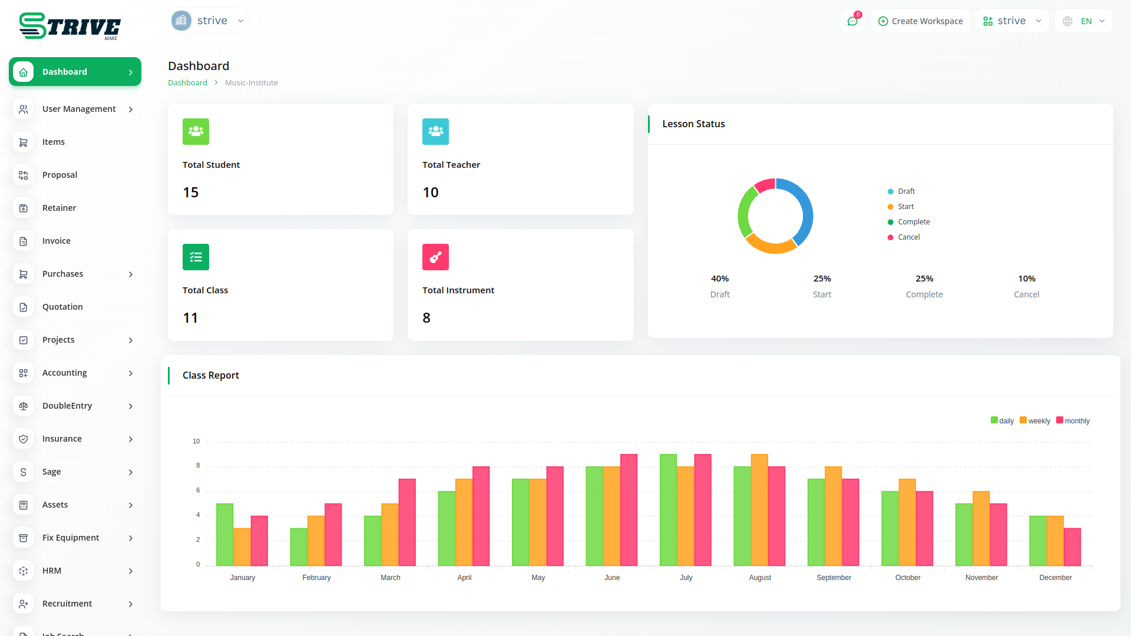Viewport: 1131px width, 636px height.
Task: Open the Proposal menu item
Action: pos(59,175)
